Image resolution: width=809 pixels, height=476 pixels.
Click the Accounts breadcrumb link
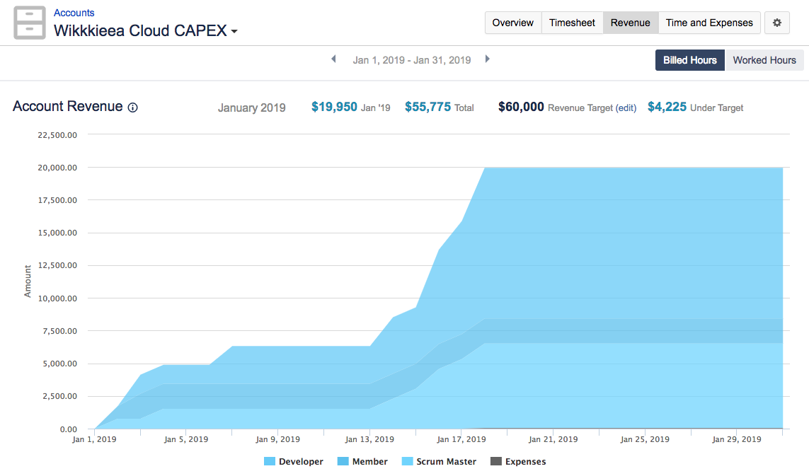(x=74, y=12)
